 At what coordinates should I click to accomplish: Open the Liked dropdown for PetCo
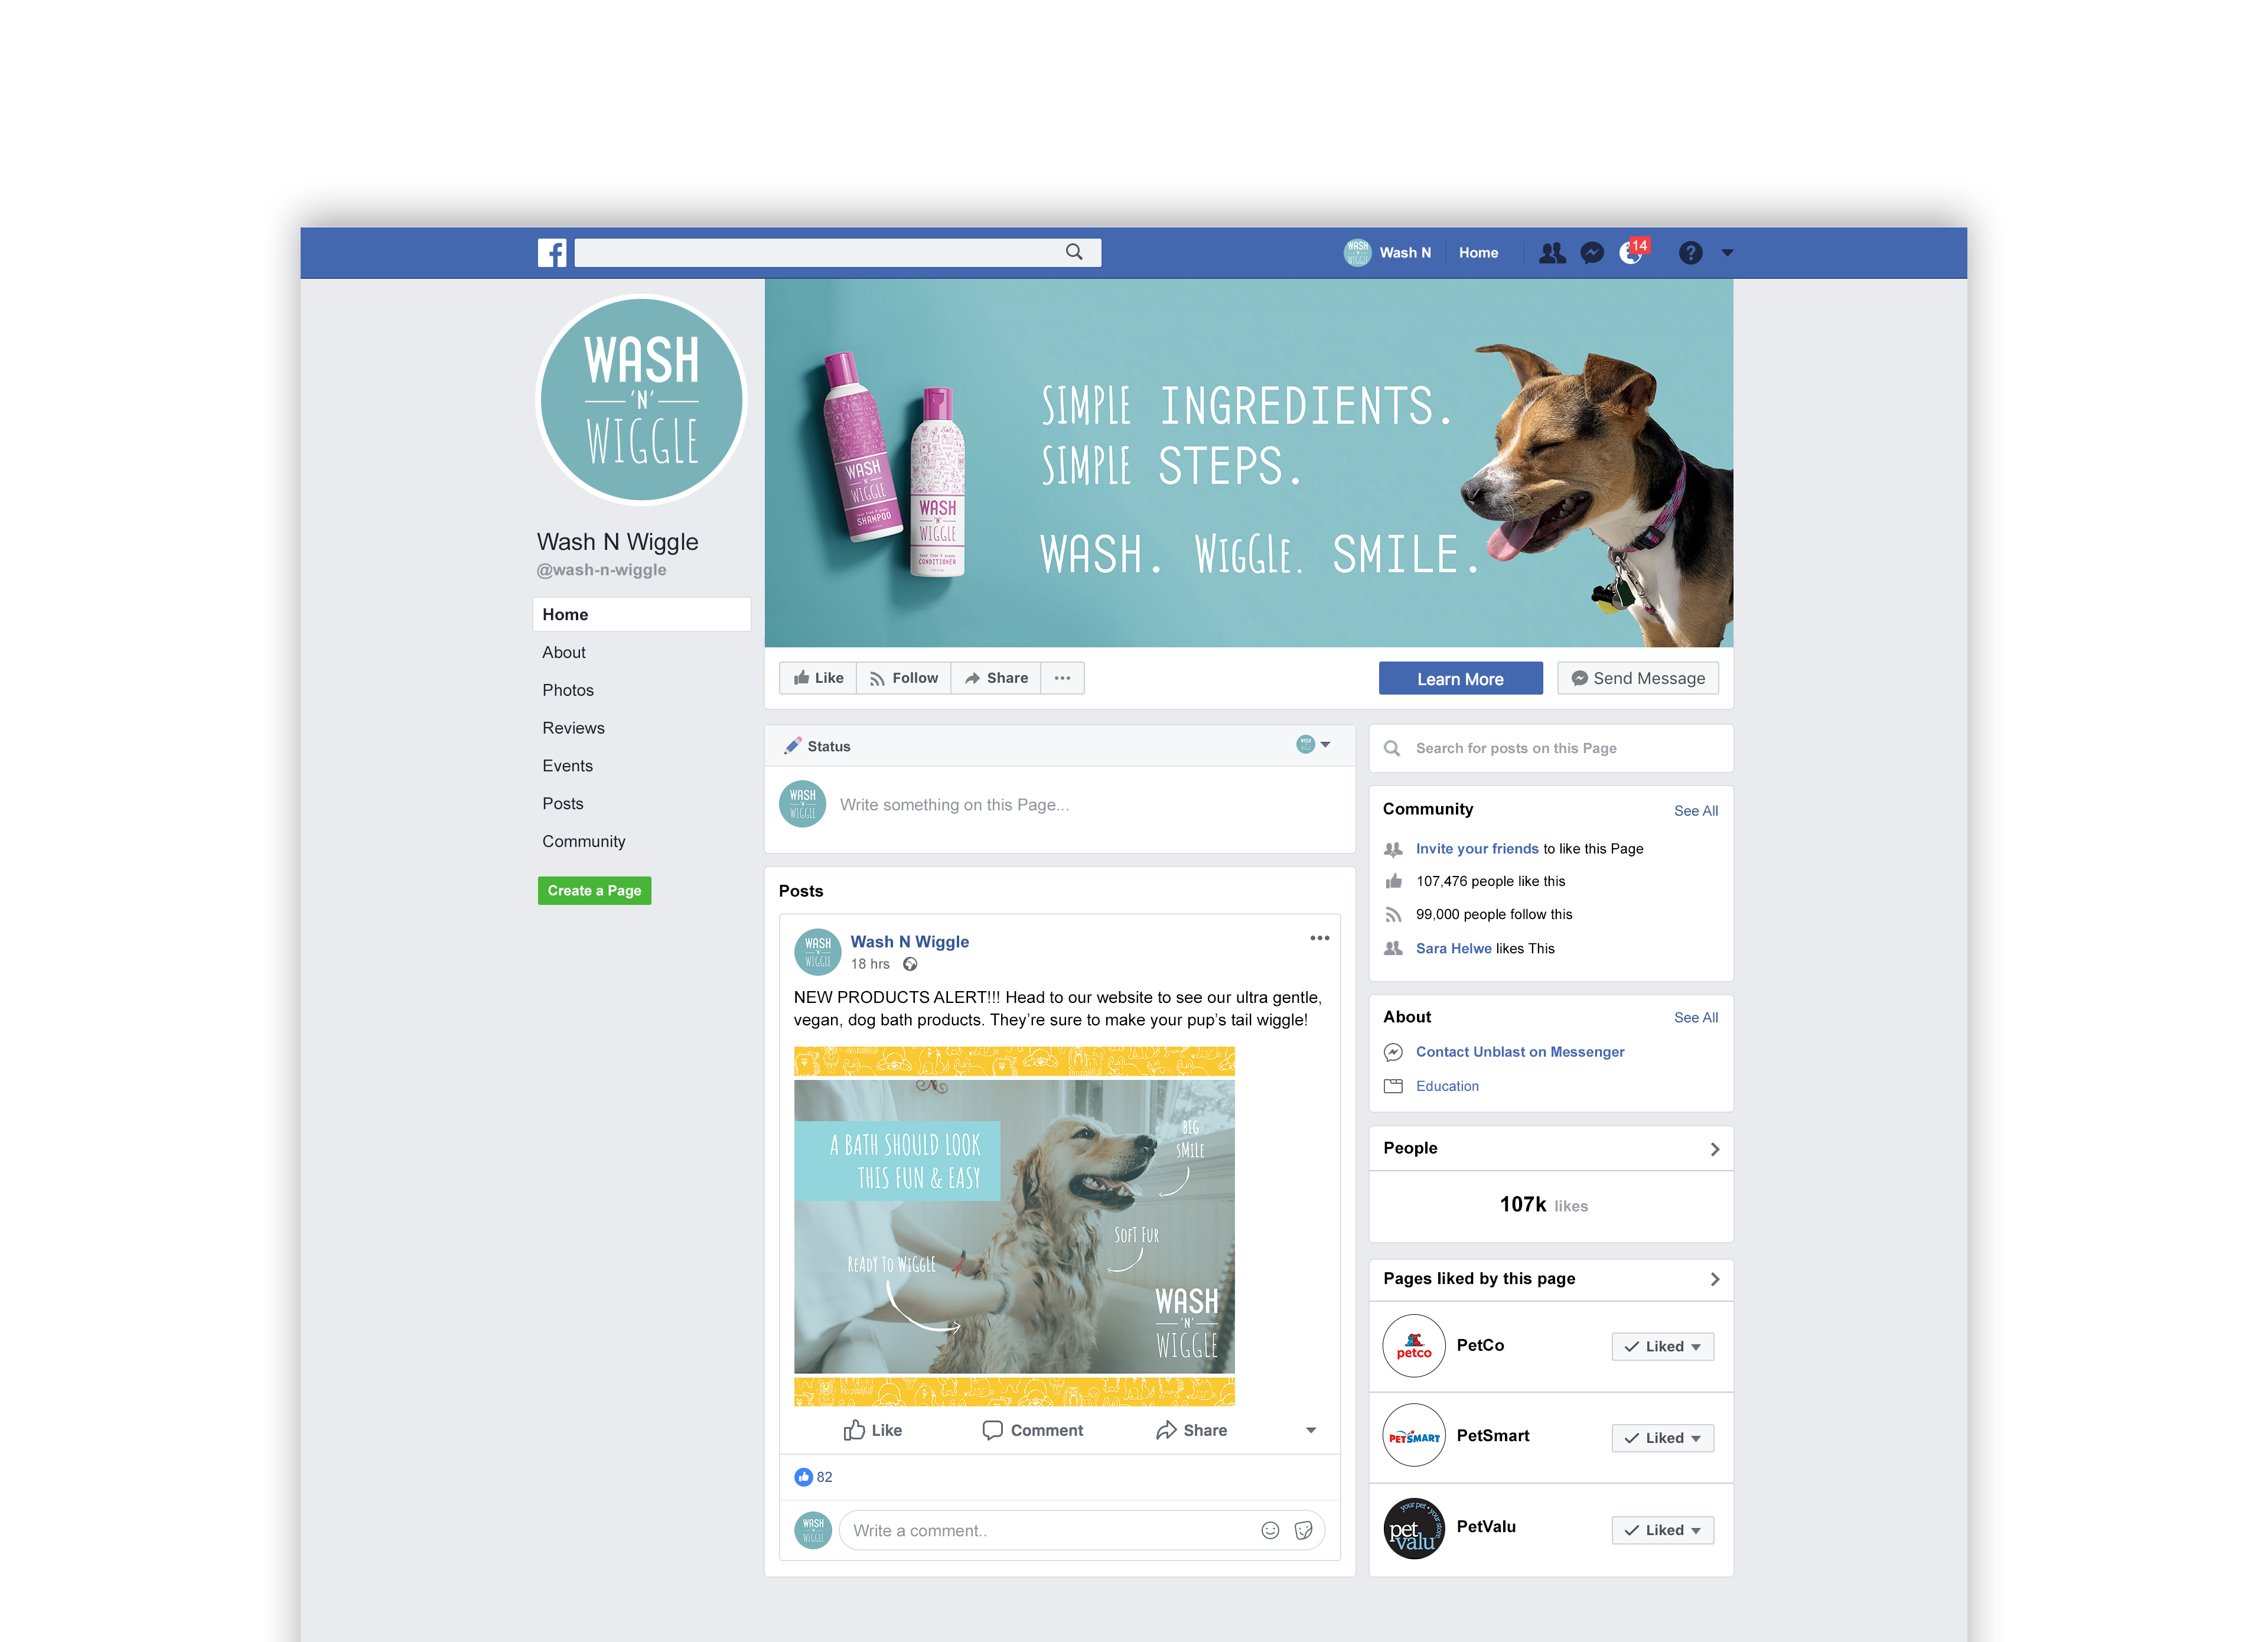point(1662,1347)
